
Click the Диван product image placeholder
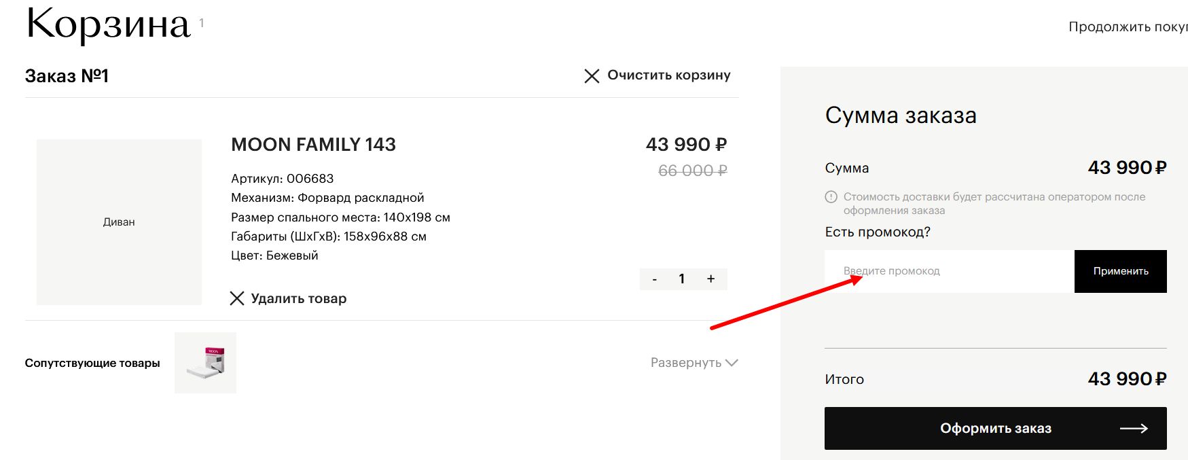(x=119, y=222)
